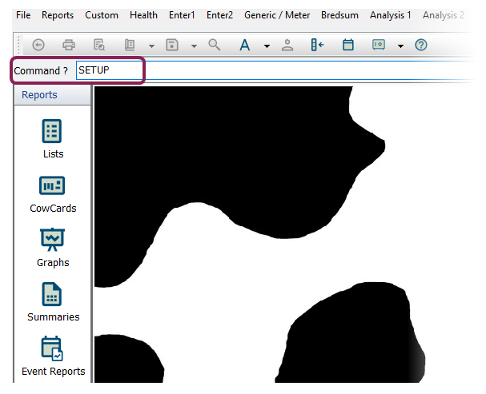The width and height of the screenshot is (486, 394).
Task: Open the File menu
Action: (23, 15)
